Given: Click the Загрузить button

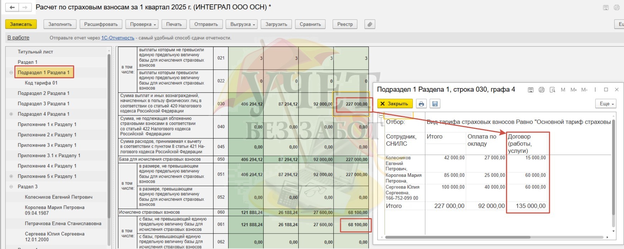Looking at the screenshot, I should pyautogui.click(x=276, y=24).
